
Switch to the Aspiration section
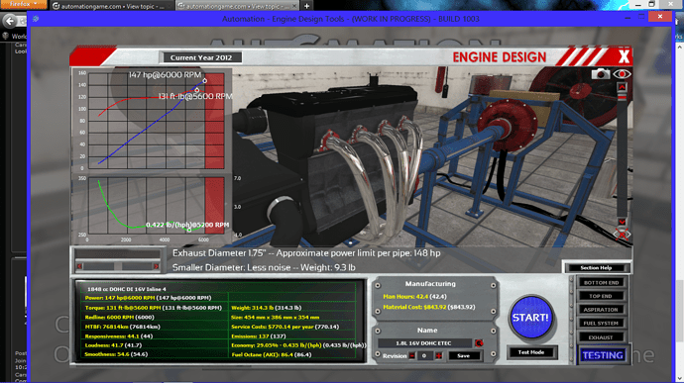(601, 310)
